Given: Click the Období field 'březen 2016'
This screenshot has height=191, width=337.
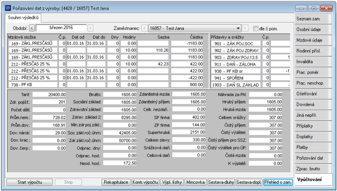Looking at the screenshot, I should pos(61,28).
